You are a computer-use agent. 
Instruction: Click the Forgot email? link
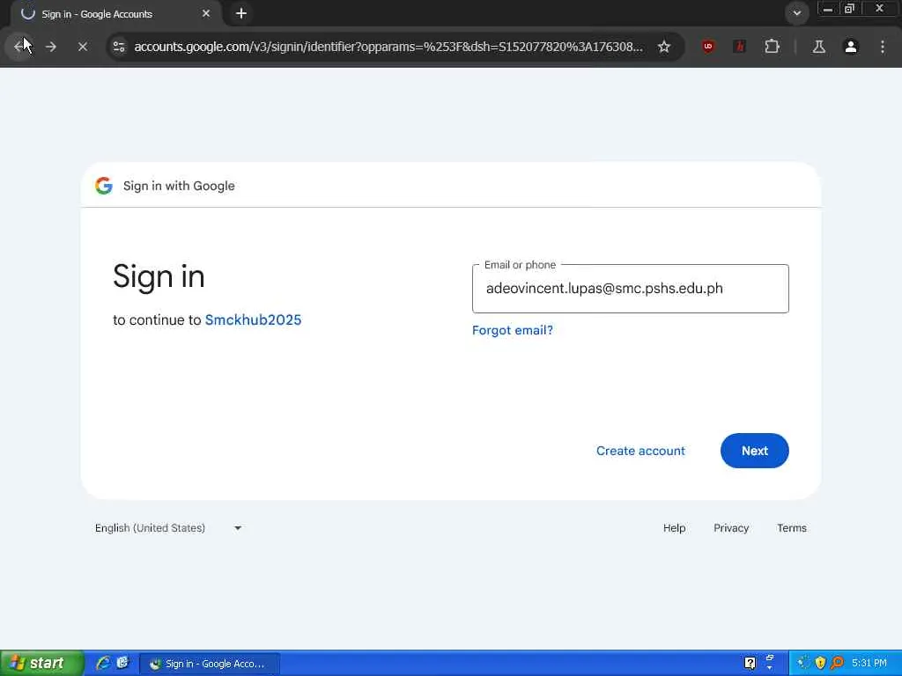point(512,330)
